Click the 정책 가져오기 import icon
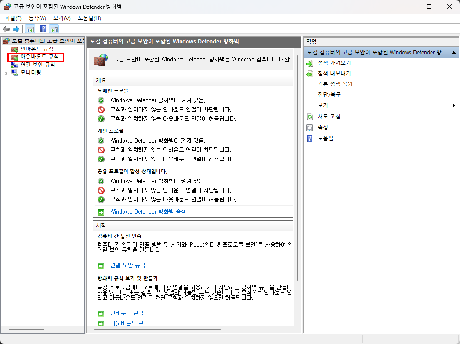This screenshot has height=344, width=460. point(309,63)
